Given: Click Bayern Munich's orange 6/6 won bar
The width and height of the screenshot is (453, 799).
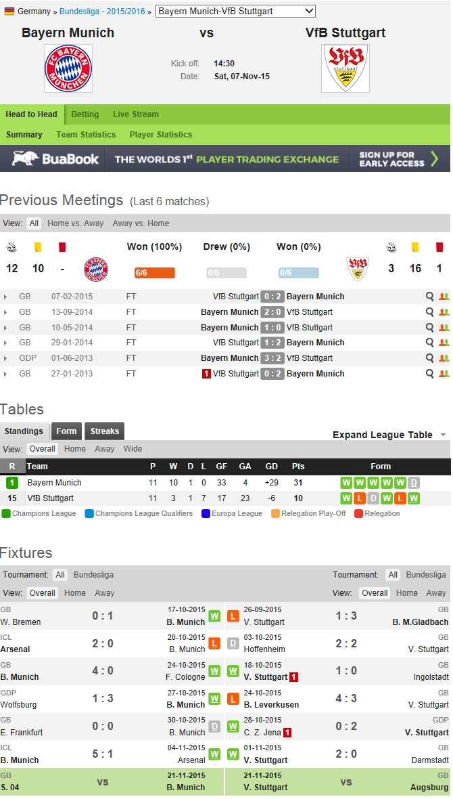Looking at the screenshot, I should [154, 273].
